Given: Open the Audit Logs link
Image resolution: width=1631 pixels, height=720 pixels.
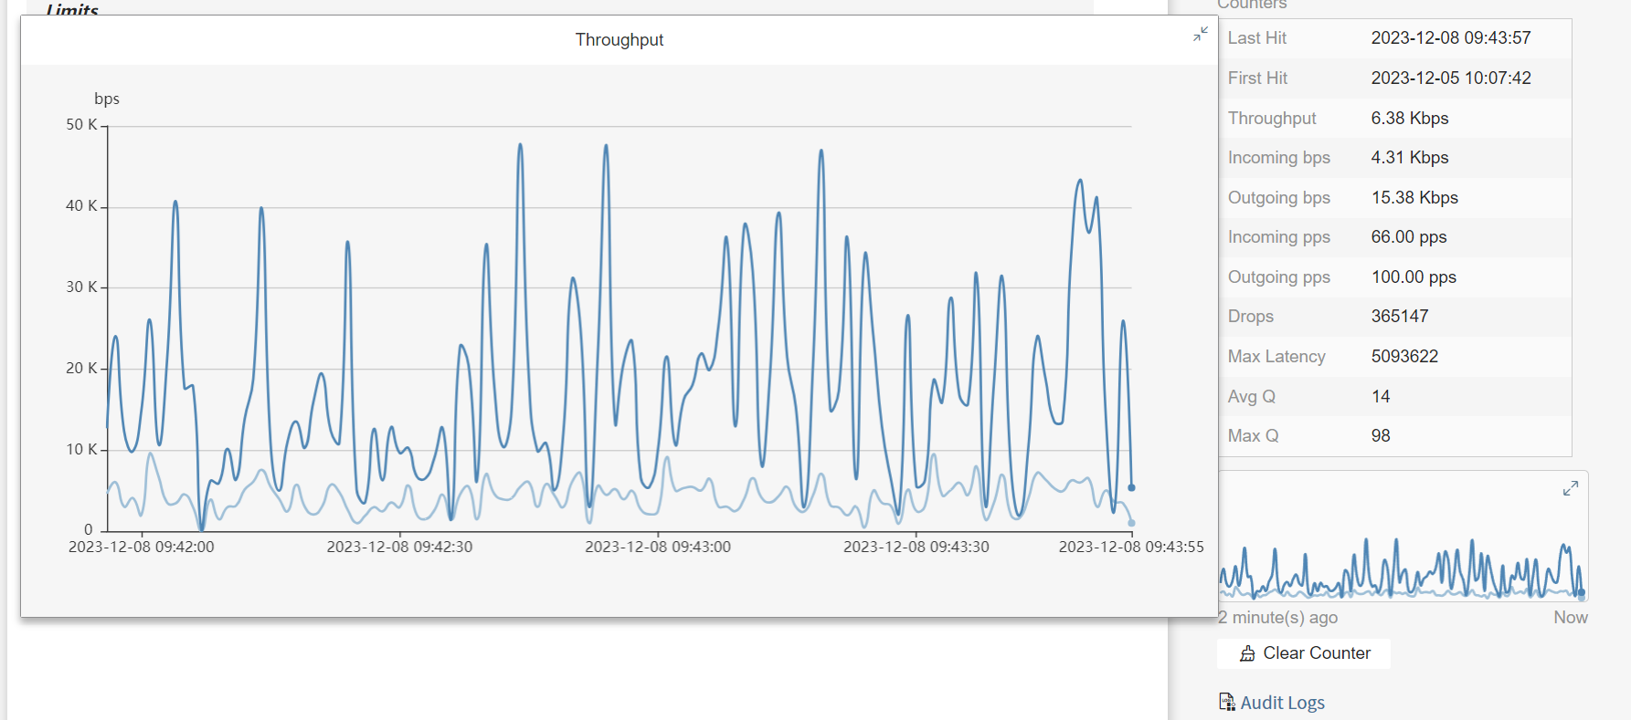Looking at the screenshot, I should point(1282,703).
